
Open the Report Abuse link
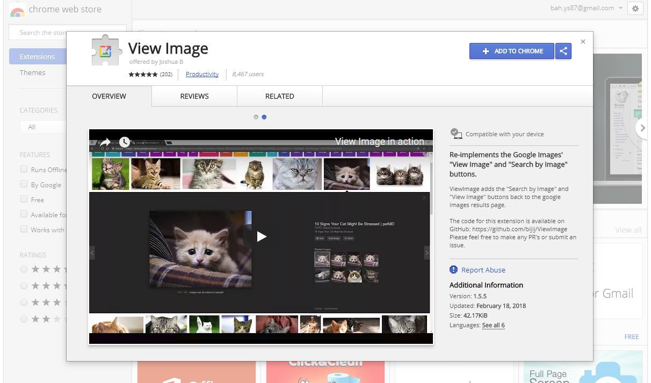tap(483, 270)
